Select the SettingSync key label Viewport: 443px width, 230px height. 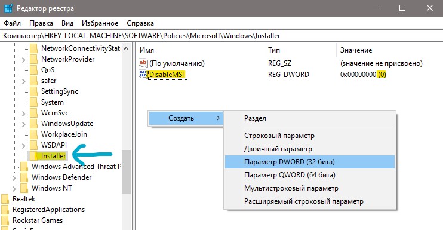(59, 91)
